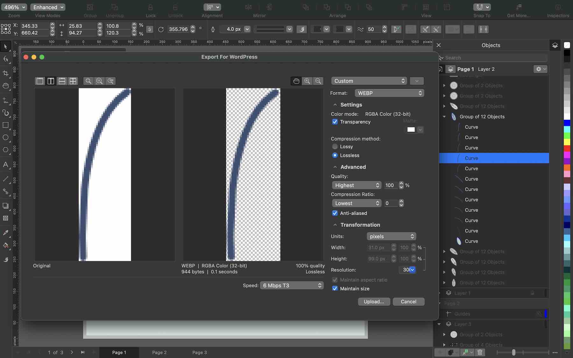Click the Cancel button
This screenshot has height=358, width=573.
click(408, 302)
